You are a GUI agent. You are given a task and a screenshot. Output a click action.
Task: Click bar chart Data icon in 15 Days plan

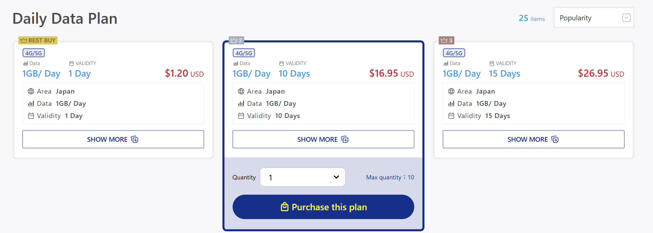[x=451, y=103]
